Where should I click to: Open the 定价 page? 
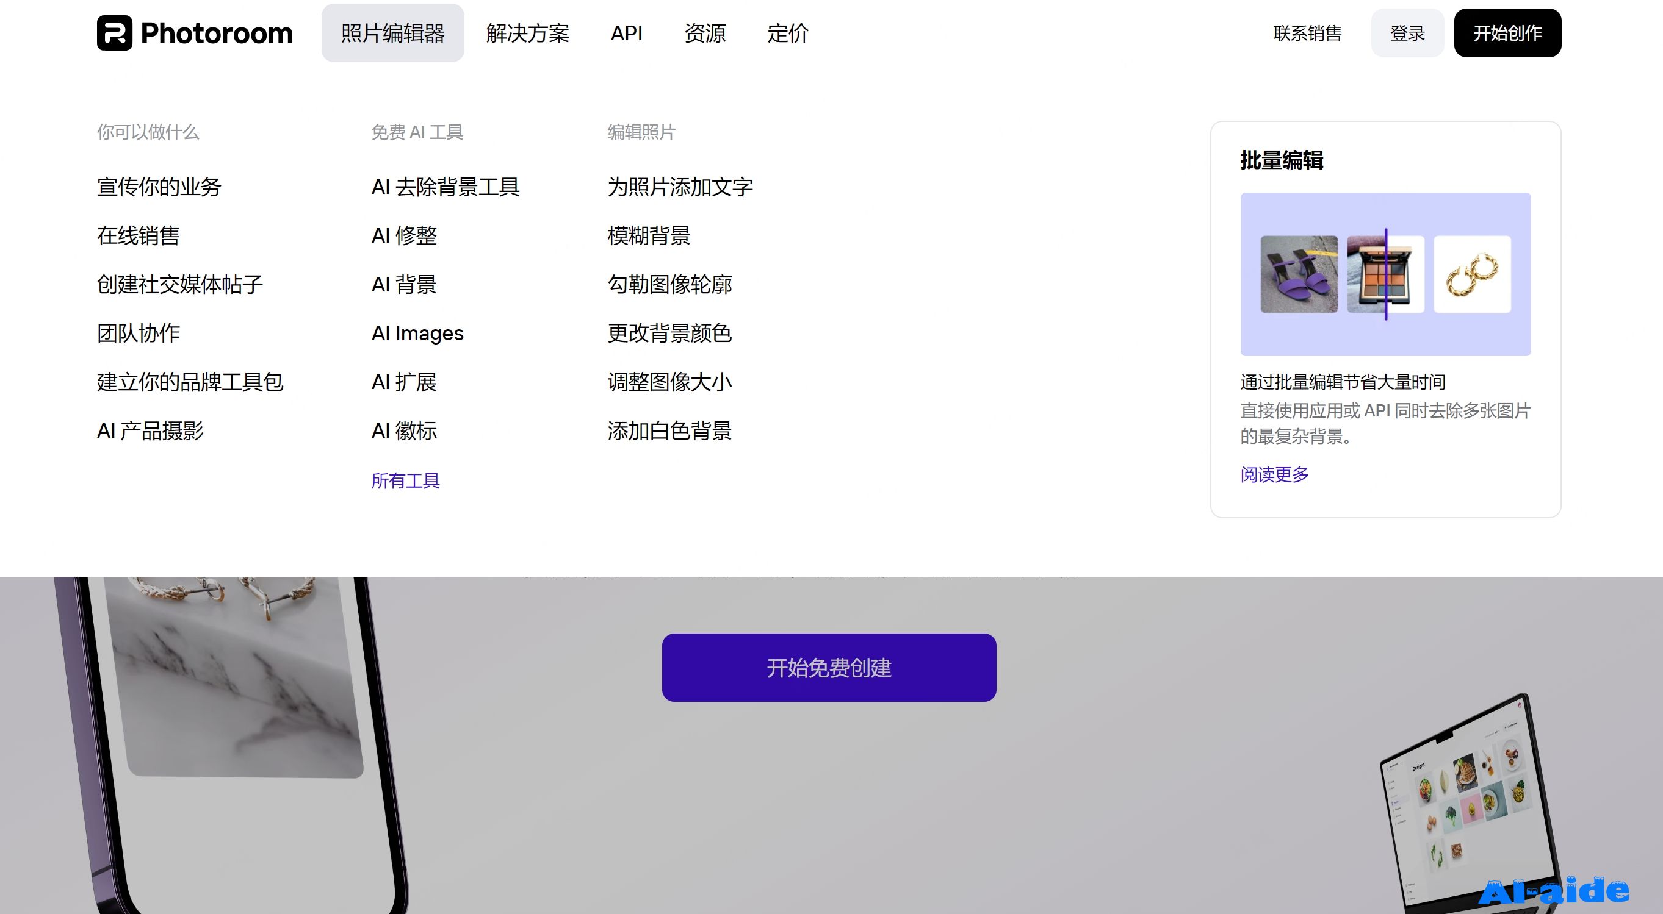(x=788, y=33)
